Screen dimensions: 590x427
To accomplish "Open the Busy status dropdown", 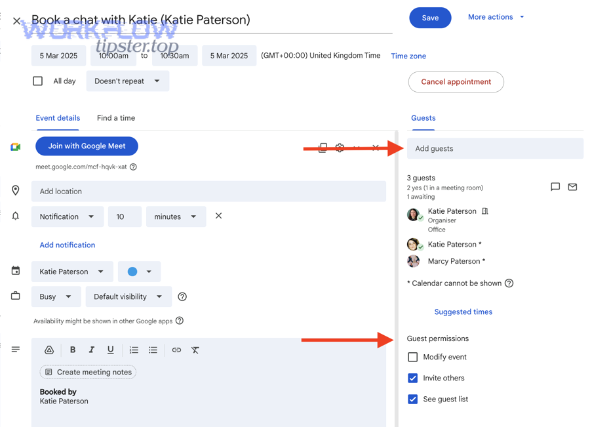I will (56, 296).
